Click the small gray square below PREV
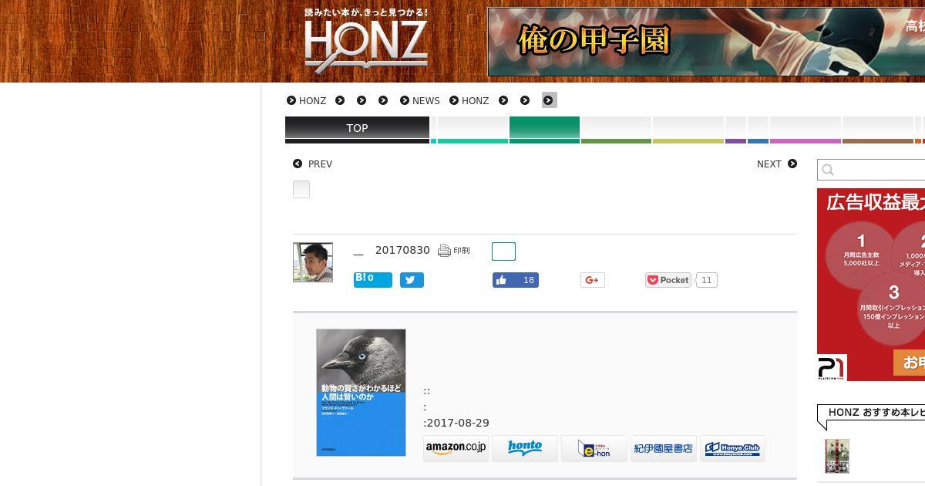Viewport: 925px width, 486px height. click(301, 189)
